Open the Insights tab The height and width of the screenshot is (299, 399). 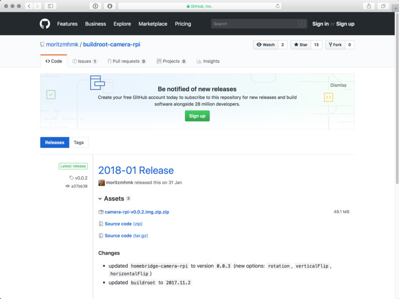tap(208, 61)
